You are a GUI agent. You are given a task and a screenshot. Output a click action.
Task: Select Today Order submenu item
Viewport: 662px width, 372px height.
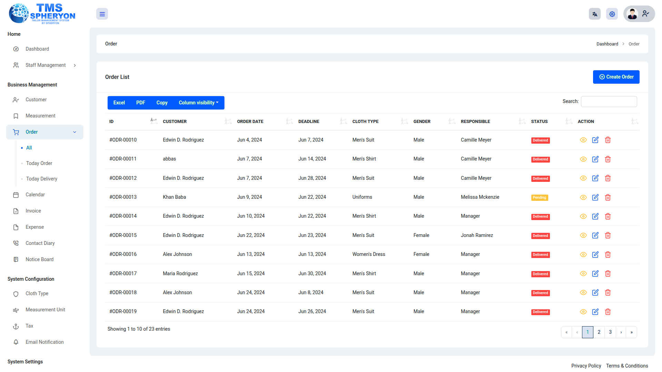click(39, 163)
